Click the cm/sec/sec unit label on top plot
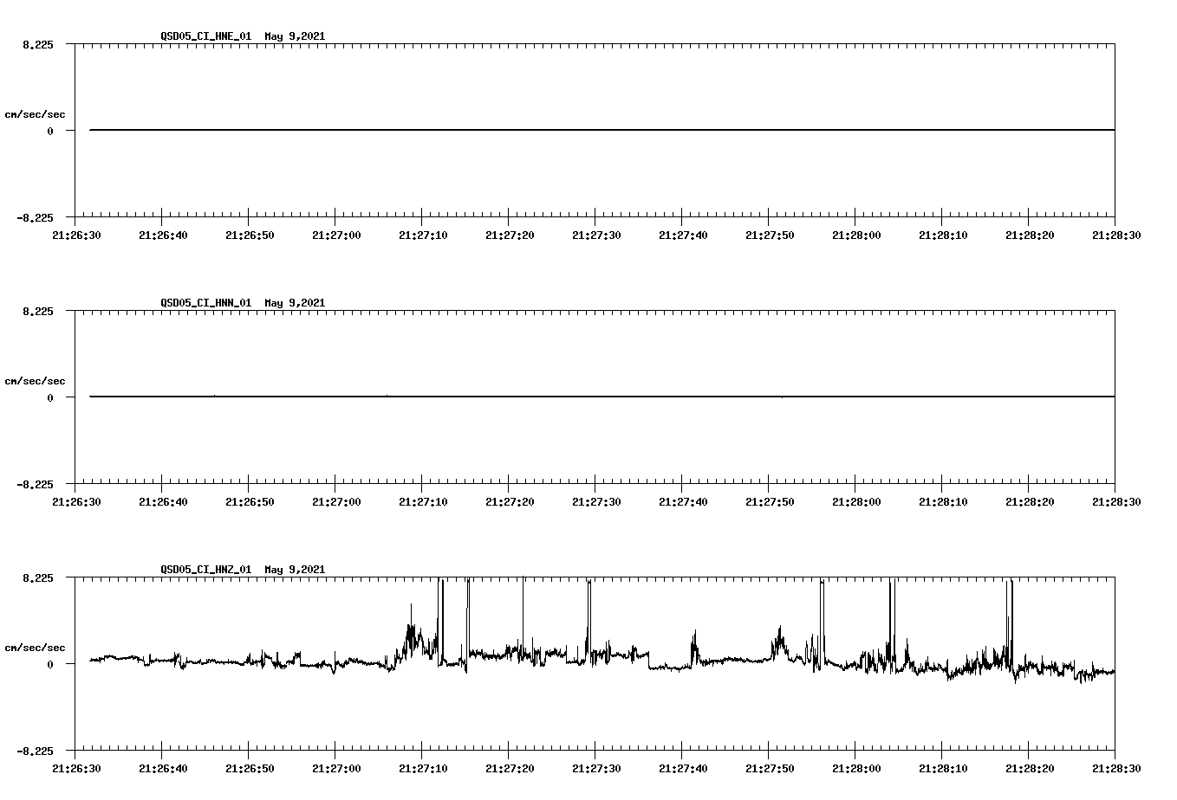The width and height of the screenshot is (1177, 800). [x=36, y=113]
